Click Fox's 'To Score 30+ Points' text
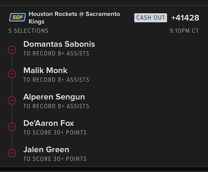 (x=55, y=132)
